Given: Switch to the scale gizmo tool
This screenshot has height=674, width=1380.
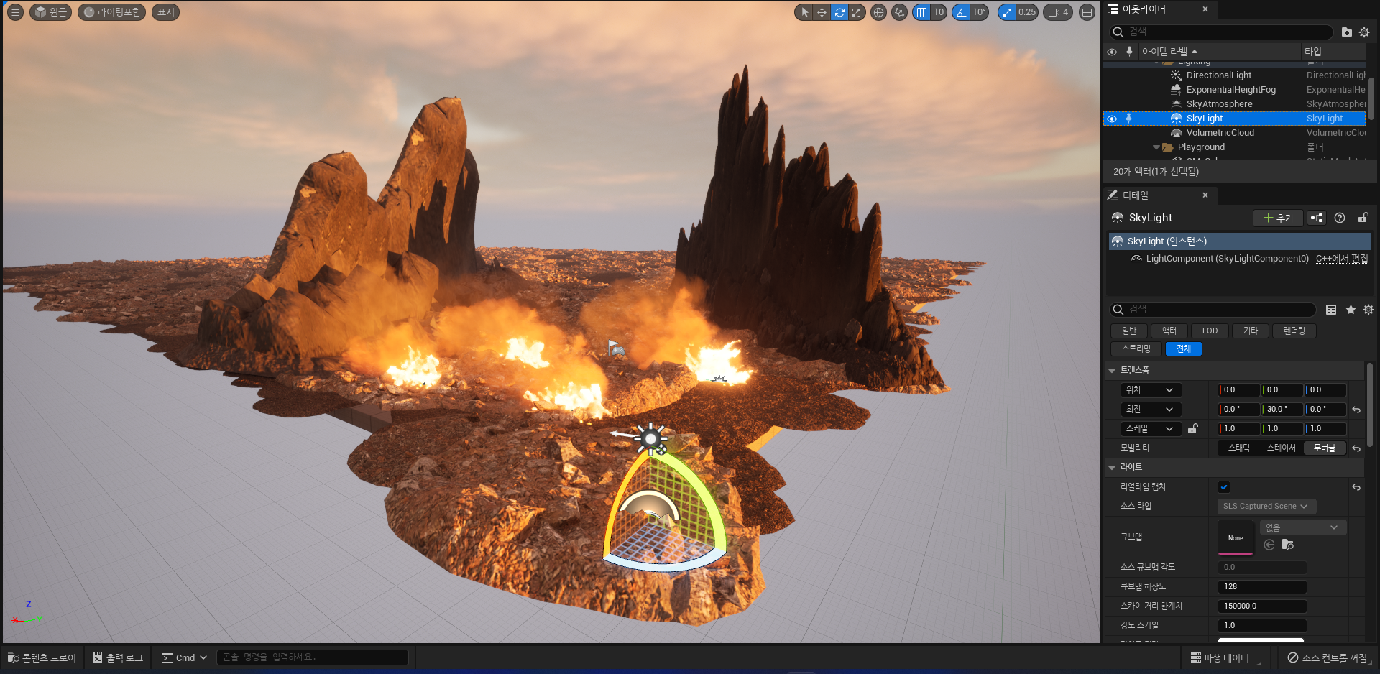Looking at the screenshot, I should pyautogui.click(x=856, y=12).
